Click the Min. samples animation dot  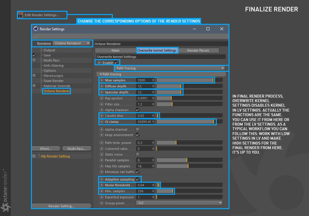point(101,191)
